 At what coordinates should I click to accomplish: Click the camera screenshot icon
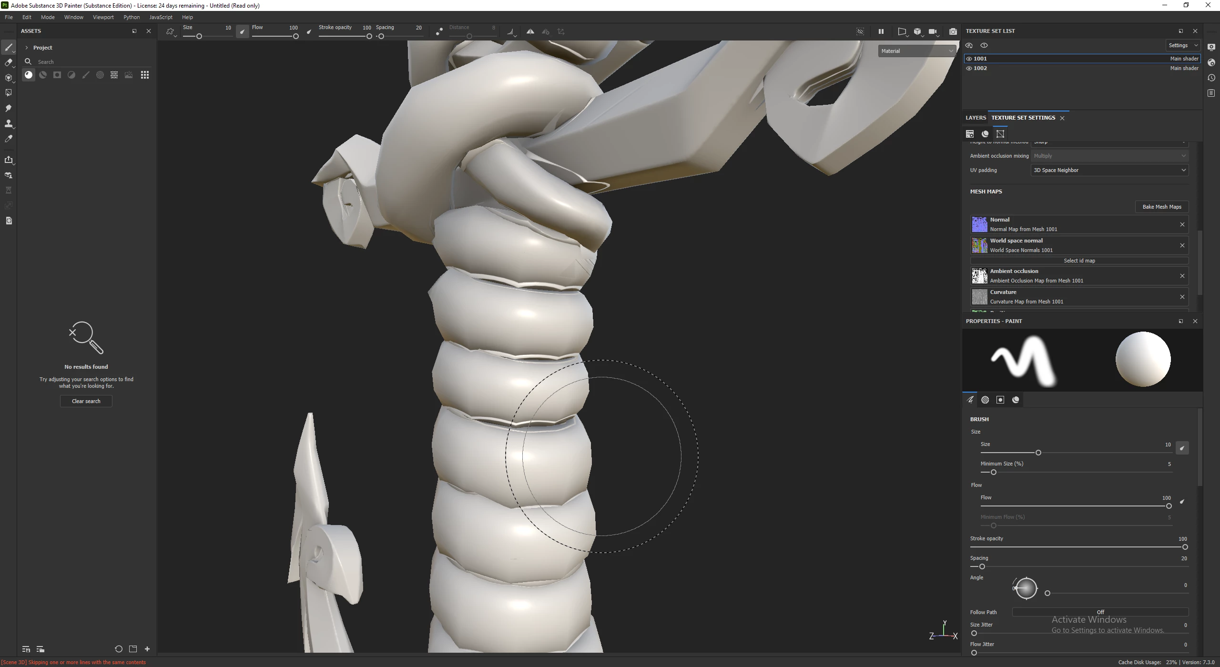click(x=953, y=31)
